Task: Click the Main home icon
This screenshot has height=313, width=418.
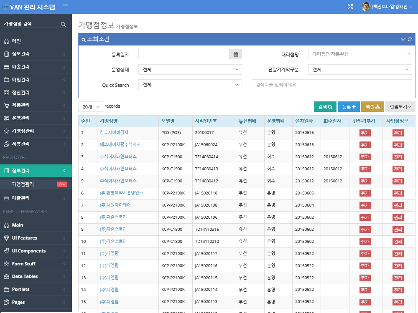Action: [x=6, y=225]
